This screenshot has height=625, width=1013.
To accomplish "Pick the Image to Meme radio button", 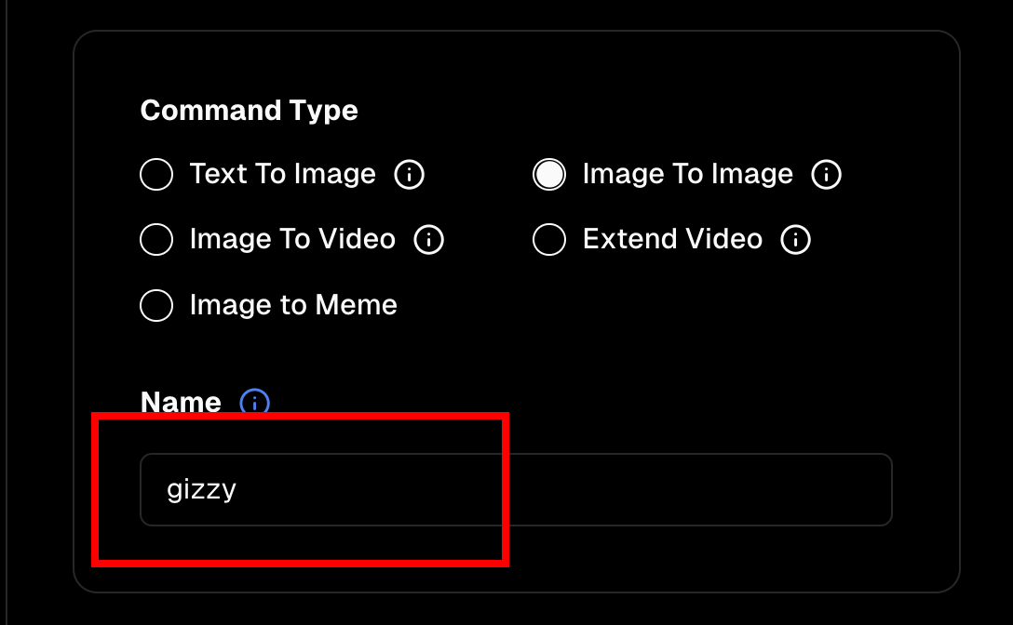I will click(x=156, y=305).
